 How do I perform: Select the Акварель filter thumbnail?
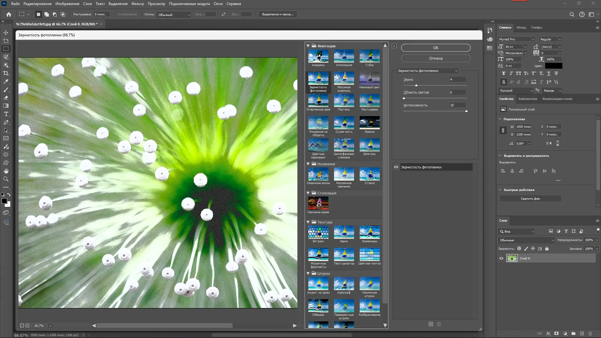pos(318,57)
